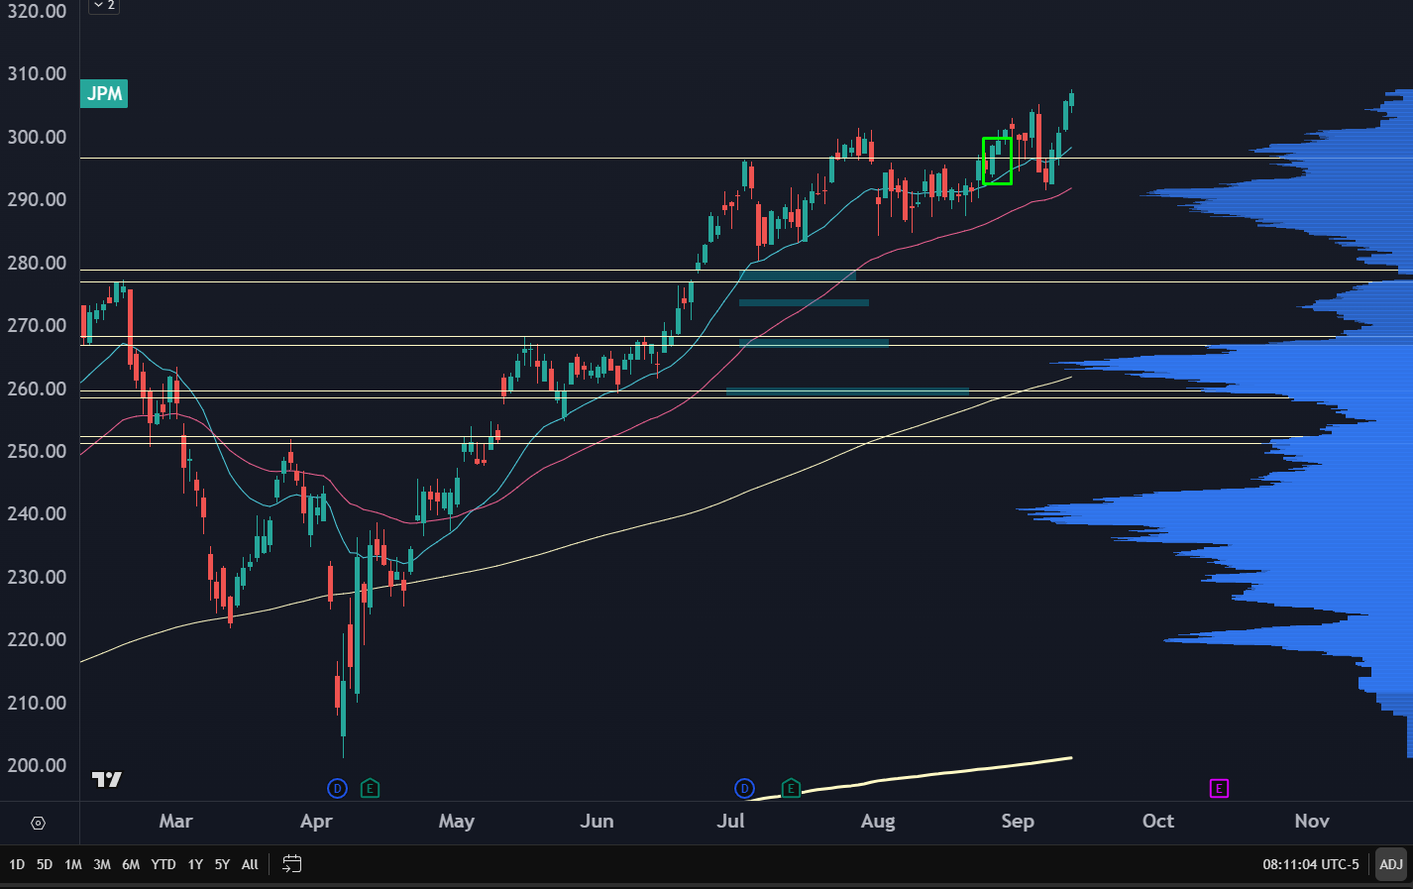Select the 1M time range
This screenshot has width=1413, height=889.
[x=73, y=864]
